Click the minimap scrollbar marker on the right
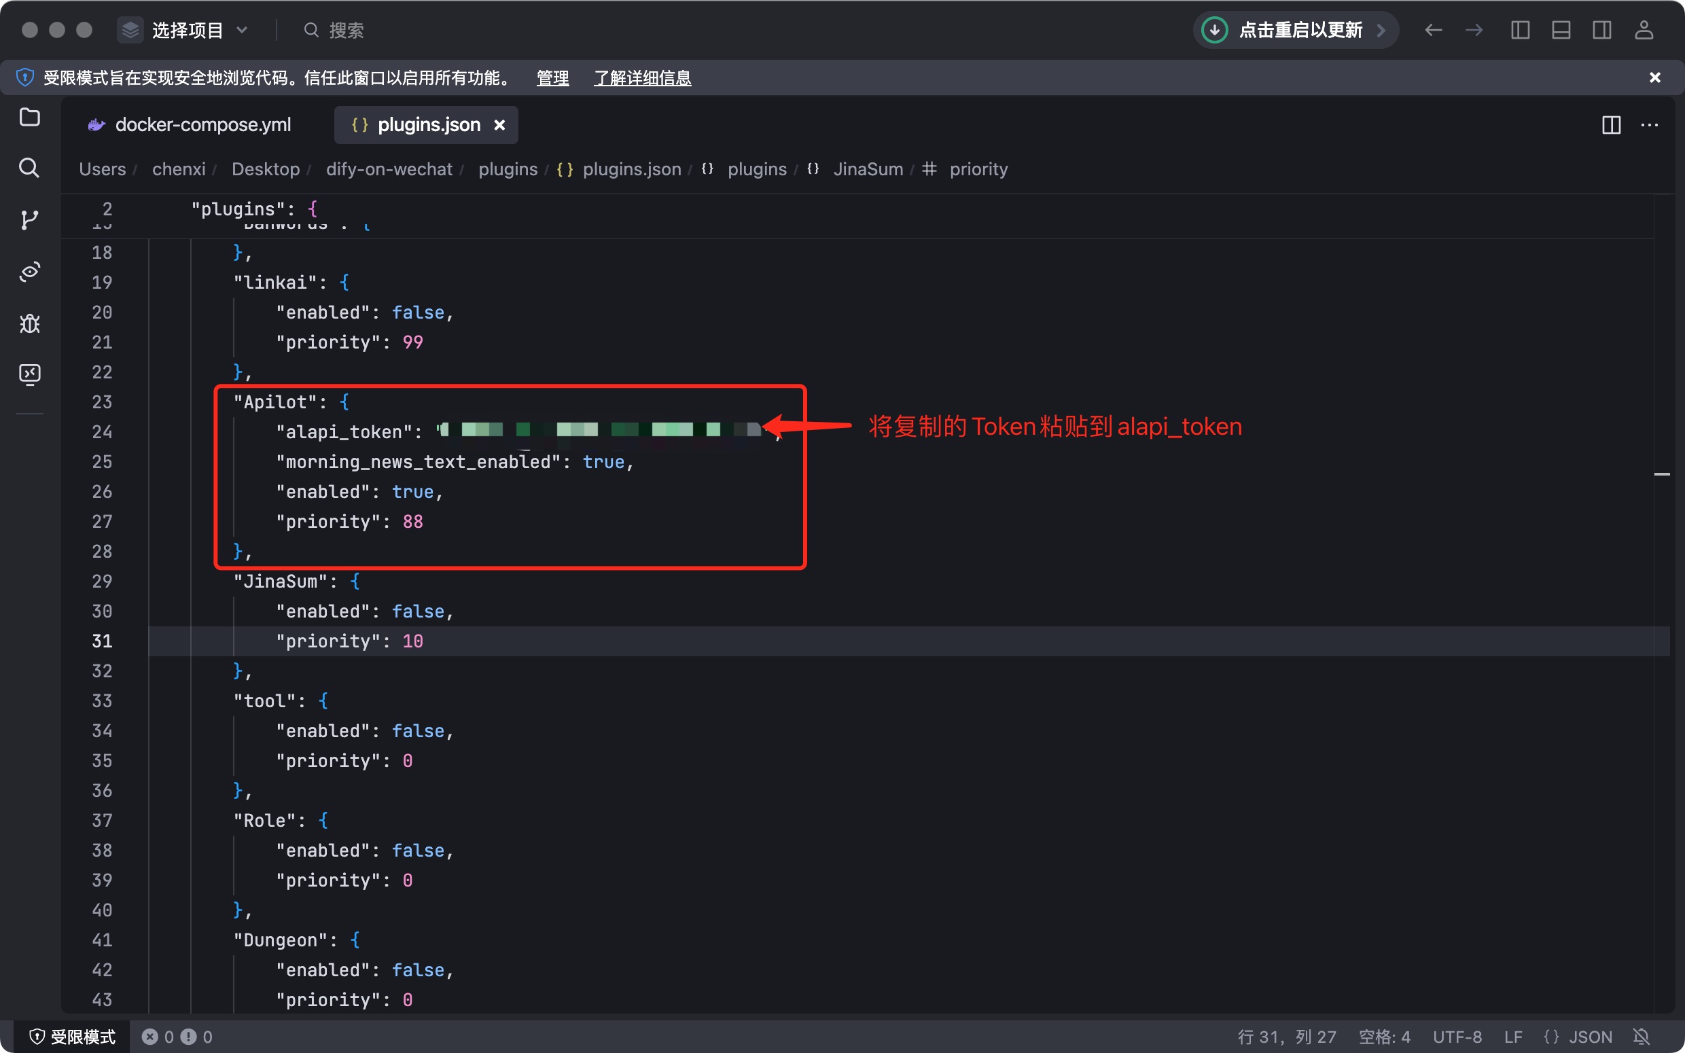The width and height of the screenshot is (1685, 1053). pos(1662,474)
